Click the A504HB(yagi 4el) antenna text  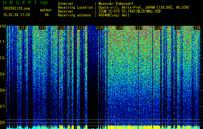(114, 15)
